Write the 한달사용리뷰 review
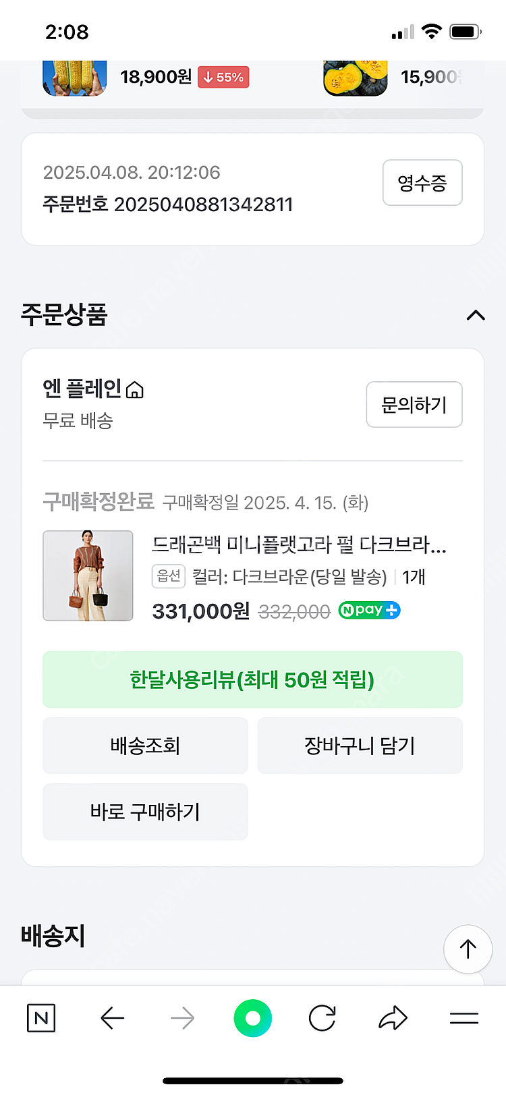The image size is (506, 1095). pyautogui.click(x=252, y=679)
